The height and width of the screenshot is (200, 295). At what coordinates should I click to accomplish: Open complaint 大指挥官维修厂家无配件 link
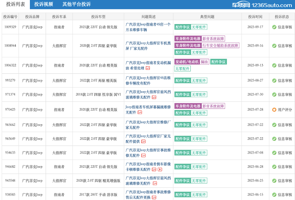tap(148, 125)
